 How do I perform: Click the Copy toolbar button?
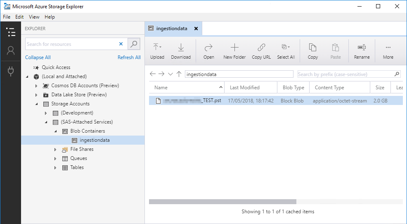(312, 51)
